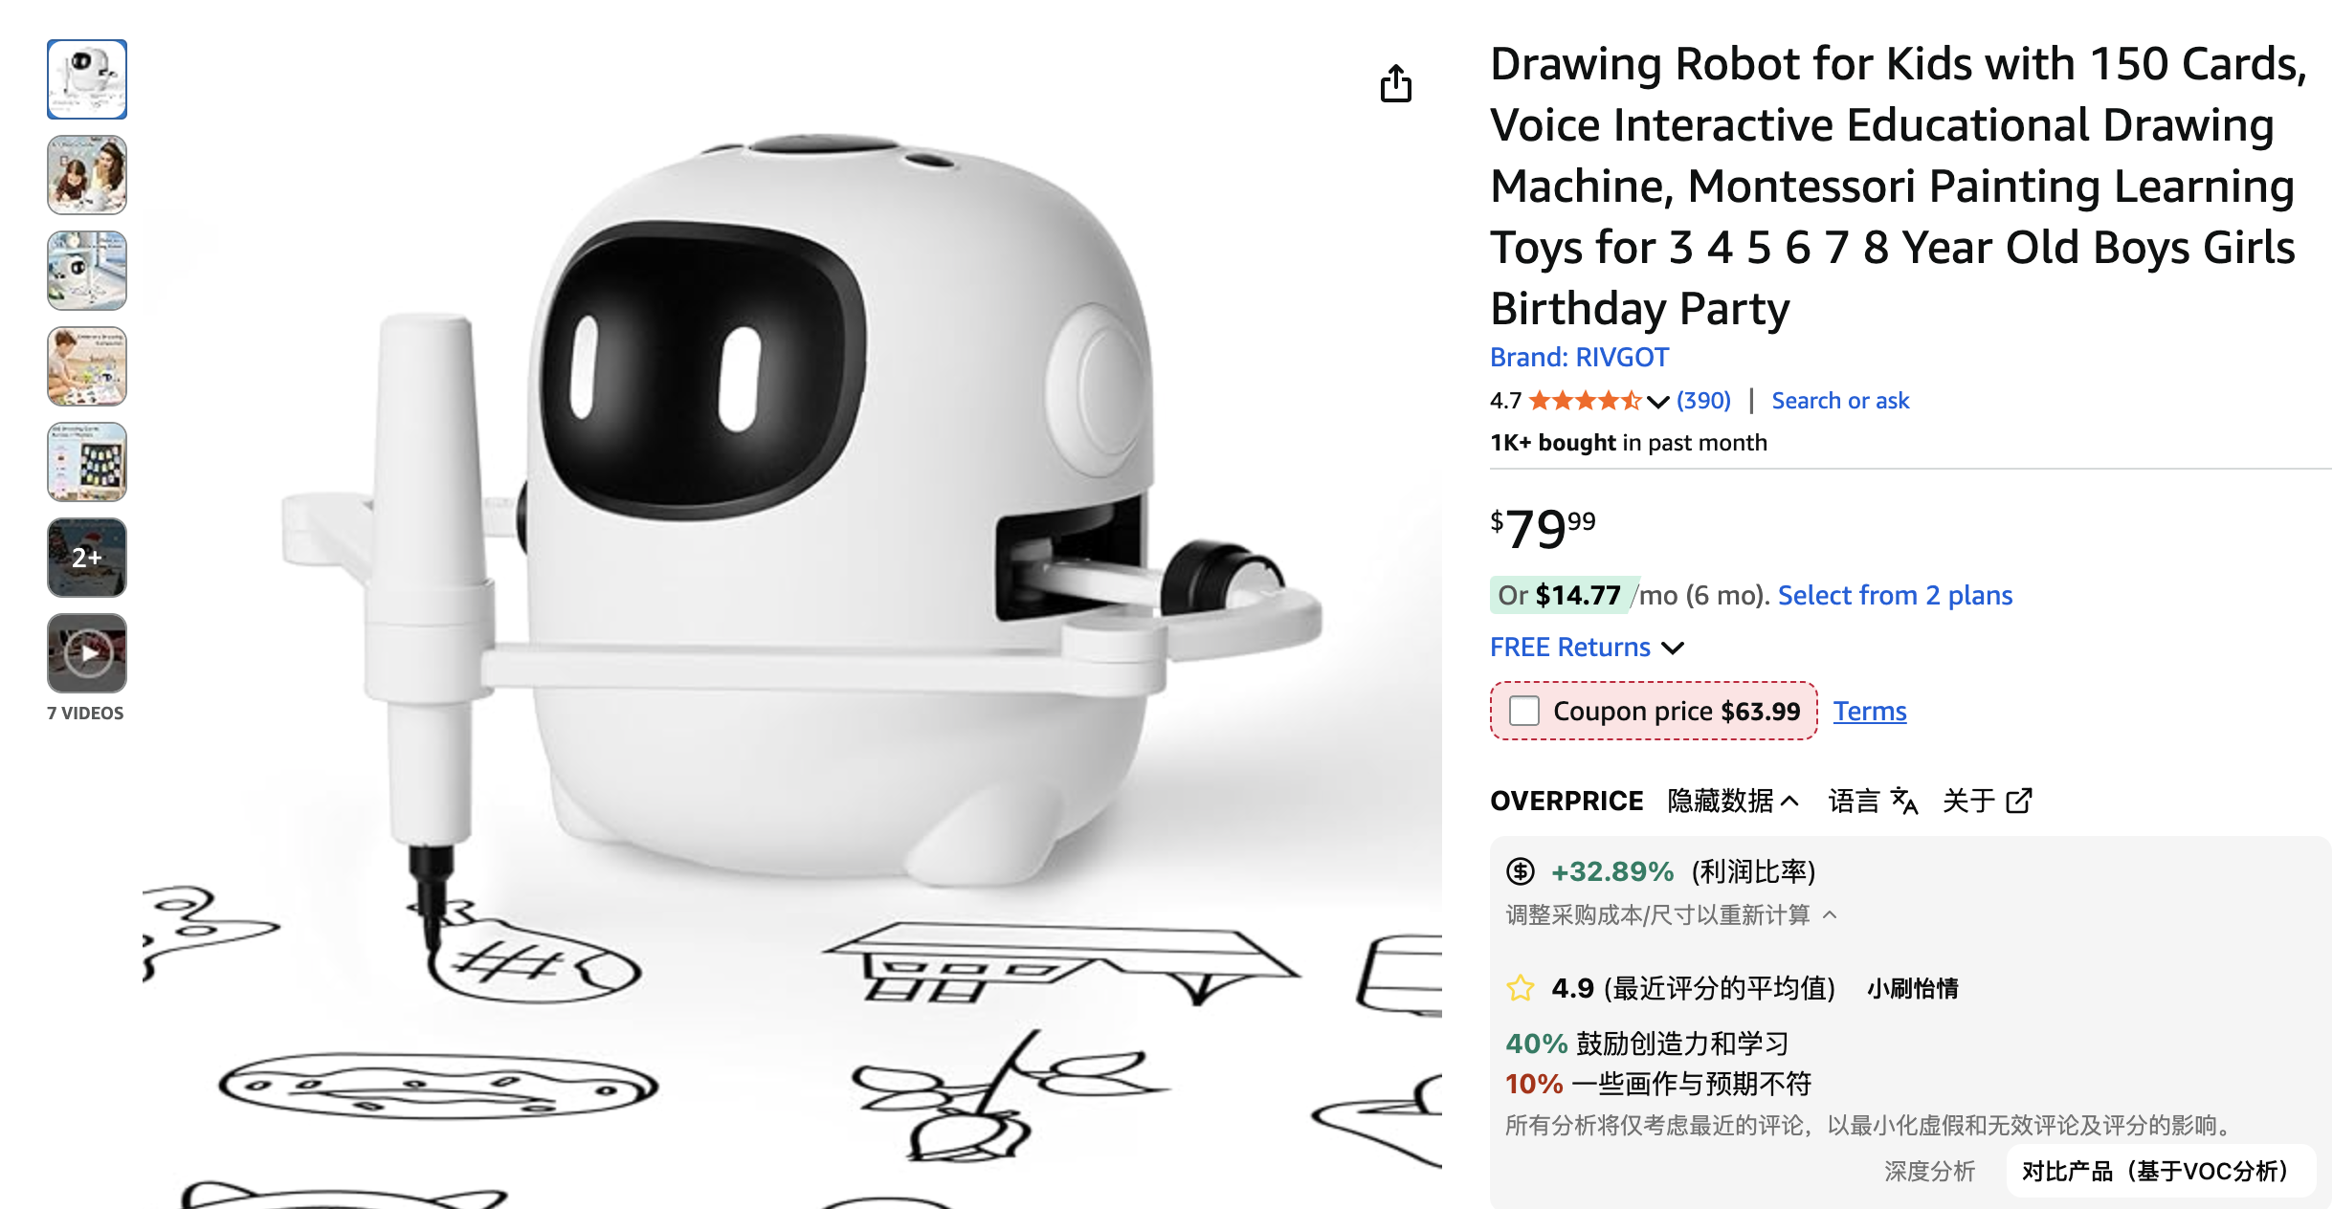
Task: Switch to 对比产品 (基于VOC分析) tab
Action: click(2155, 1171)
